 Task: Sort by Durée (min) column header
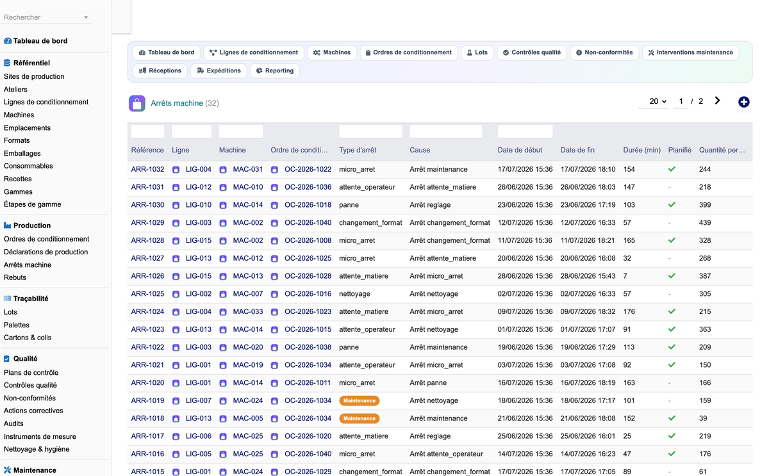(641, 150)
